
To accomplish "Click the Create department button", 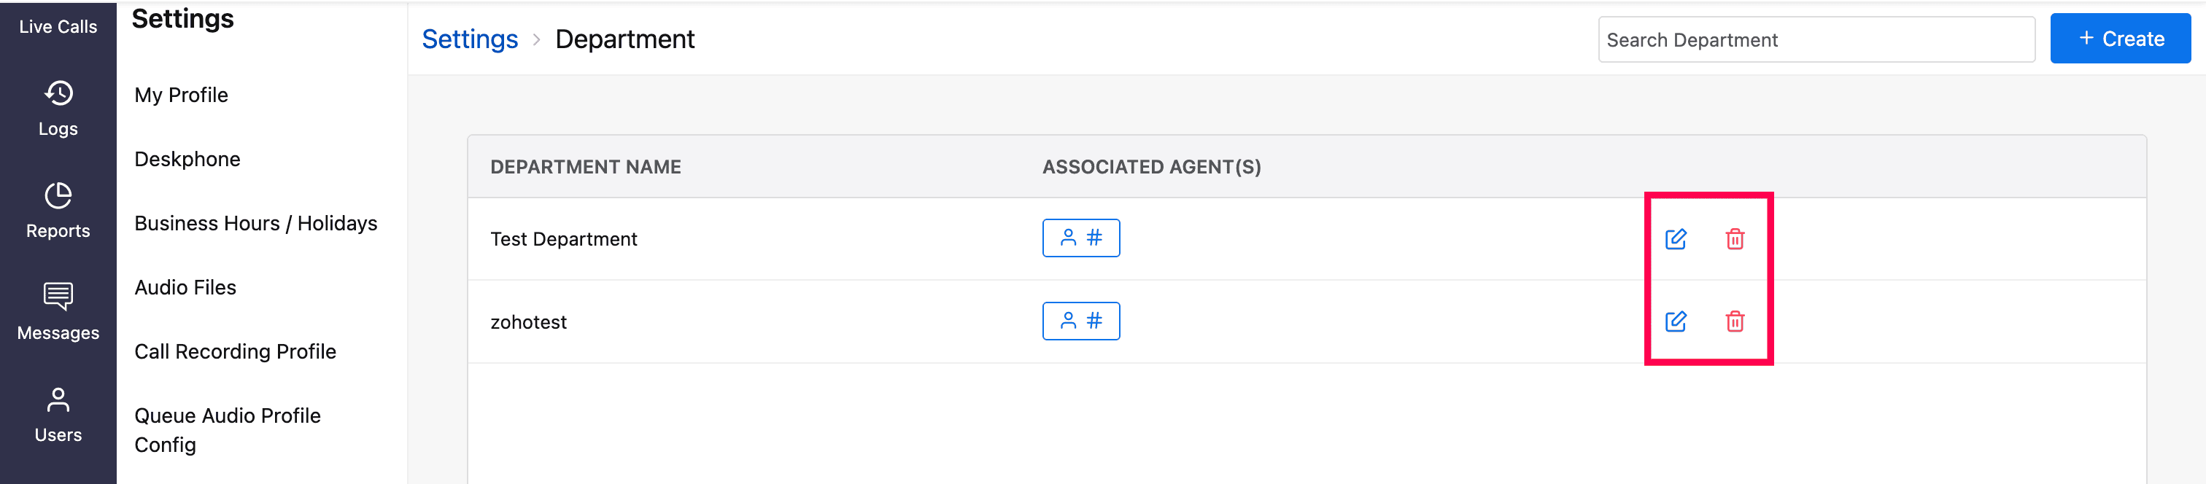I will point(2119,39).
